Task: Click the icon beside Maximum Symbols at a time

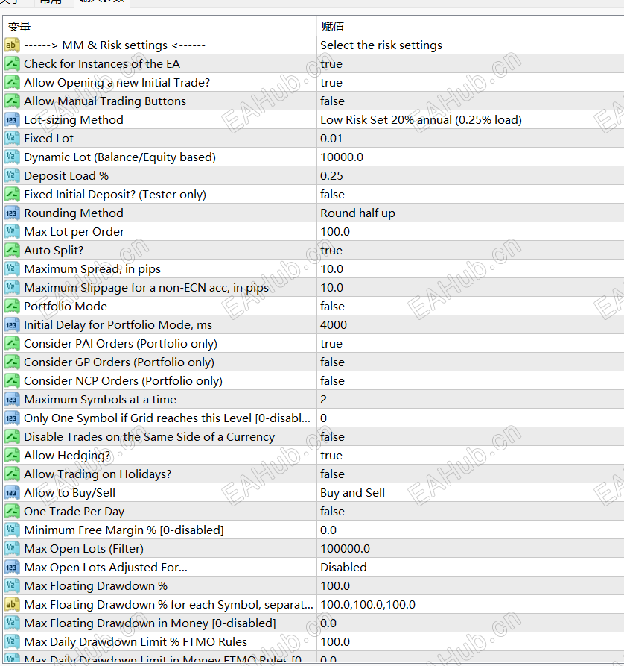Action: click(x=12, y=399)
